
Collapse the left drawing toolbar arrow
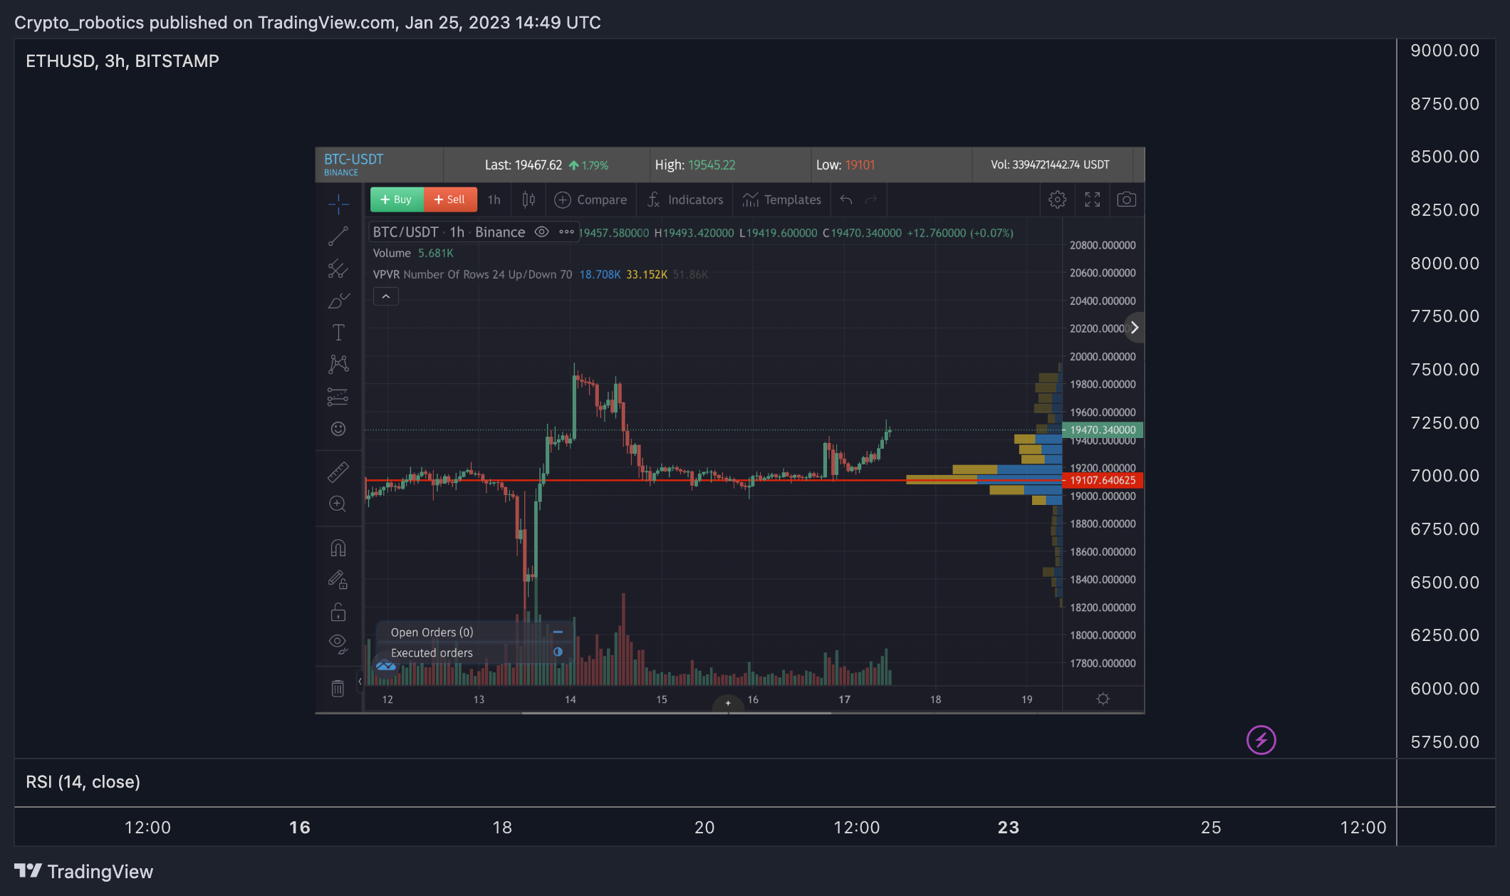pyautogui.click(x=360, y=682)
